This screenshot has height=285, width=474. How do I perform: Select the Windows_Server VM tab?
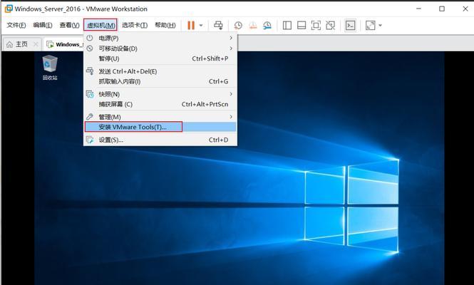point(63,44)
